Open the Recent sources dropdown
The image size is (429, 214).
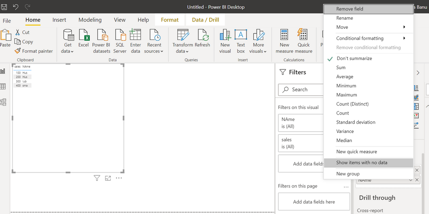click(154, 41)
